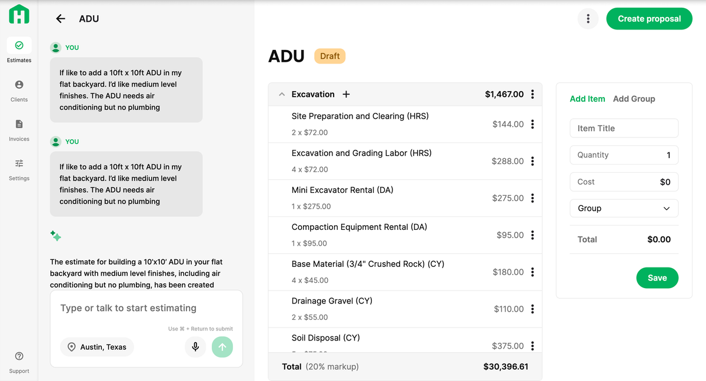
Task: Click the Create proposal button
Action: (x=649, y=18)
